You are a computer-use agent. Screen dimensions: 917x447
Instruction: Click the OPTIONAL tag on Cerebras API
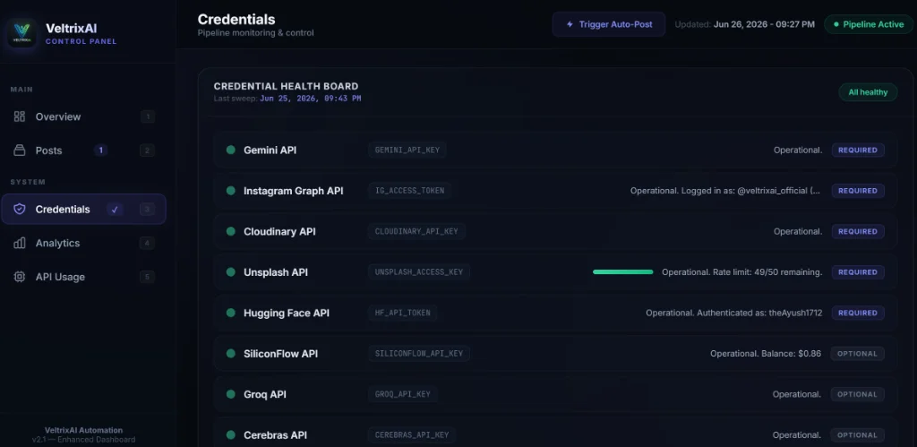pos(857,434)
